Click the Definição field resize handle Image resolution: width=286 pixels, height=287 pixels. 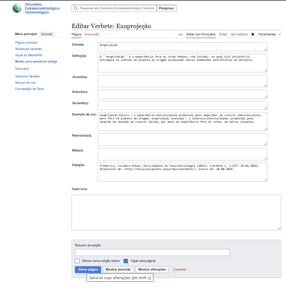(x=266, y=70)
